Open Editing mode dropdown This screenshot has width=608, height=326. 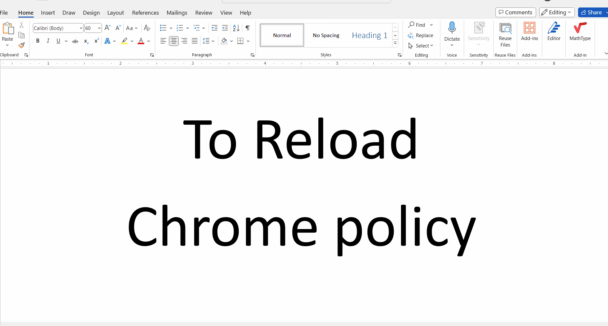point(557,12)
